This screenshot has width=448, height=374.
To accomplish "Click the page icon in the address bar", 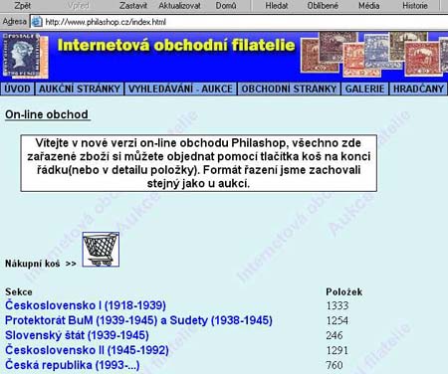I will point(37,22).
